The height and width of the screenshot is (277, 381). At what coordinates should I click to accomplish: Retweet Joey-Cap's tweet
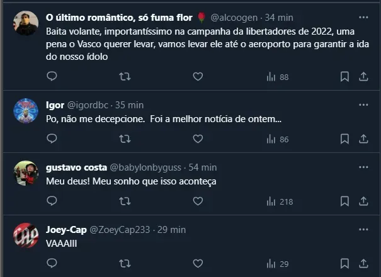pyautogui.click(x=125, y=264)
